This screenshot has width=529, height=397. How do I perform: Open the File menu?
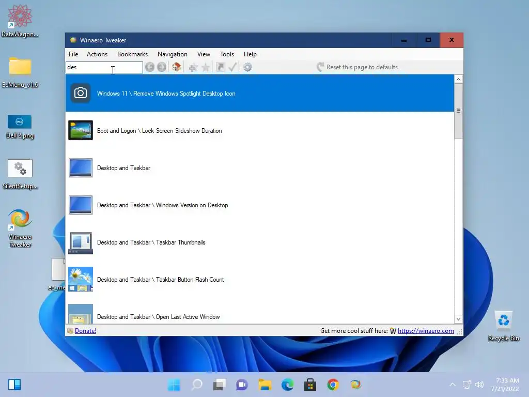[x=73, y=54]
